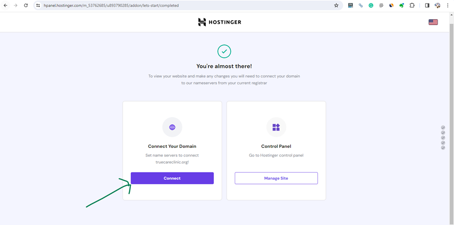Viewport: 454px width, 225px height.
Task: Click the Hostinger logo in the header
Action: tap(219, 22)
